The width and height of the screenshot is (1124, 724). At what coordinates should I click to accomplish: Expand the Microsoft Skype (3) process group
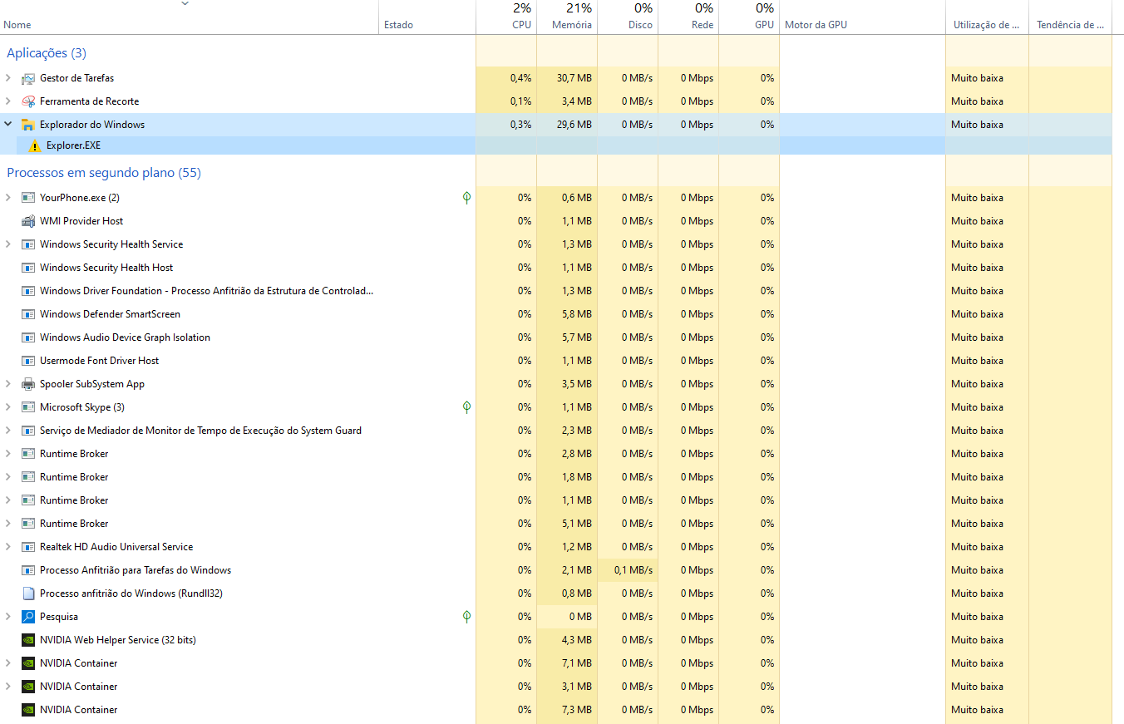click(x=8, y=407)
